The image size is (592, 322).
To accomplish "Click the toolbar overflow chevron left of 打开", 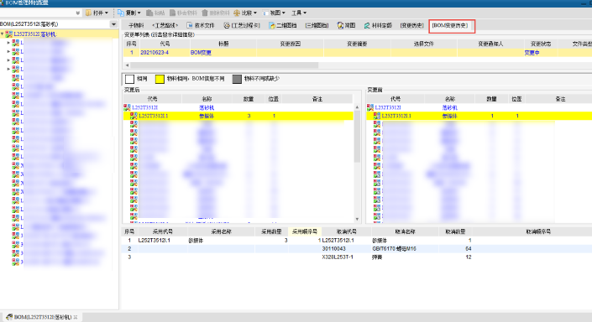I will [78, 13].
